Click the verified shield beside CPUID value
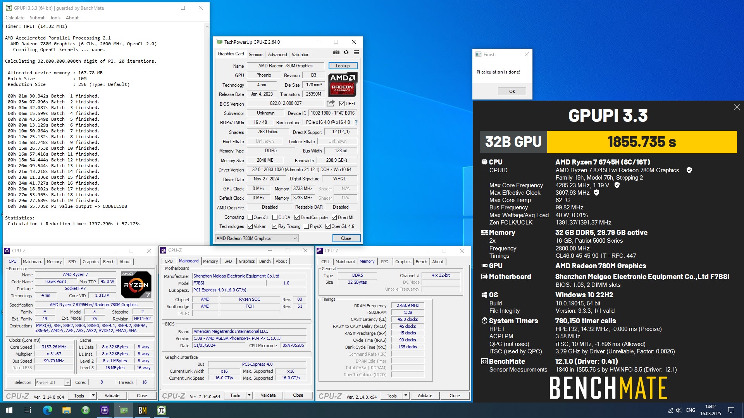The image size is (744, 418). point(689,170)
